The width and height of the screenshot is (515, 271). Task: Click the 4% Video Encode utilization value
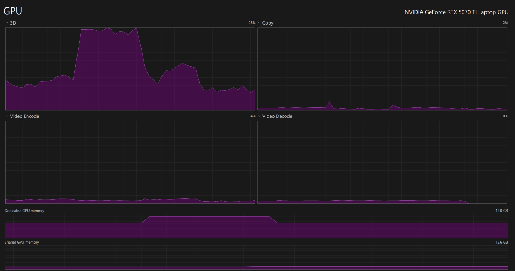coord(253,116)
